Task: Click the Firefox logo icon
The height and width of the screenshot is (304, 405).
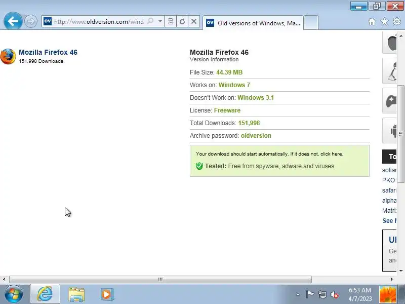Action: click(8, 56)
